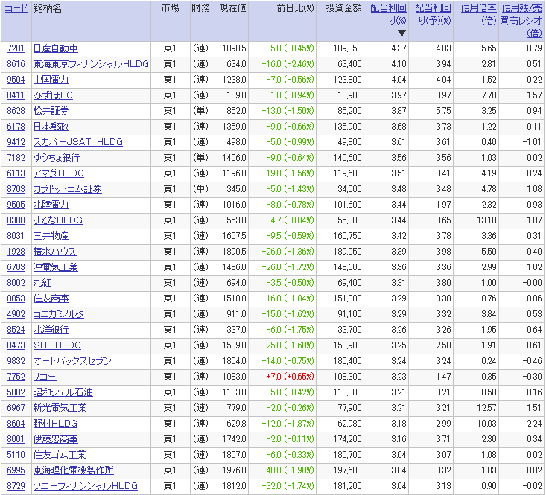The width and height of the screenshot is (546, 495).
Task: Open 住友ゴム工業 stock page
Action: click(x=60, y=455)
